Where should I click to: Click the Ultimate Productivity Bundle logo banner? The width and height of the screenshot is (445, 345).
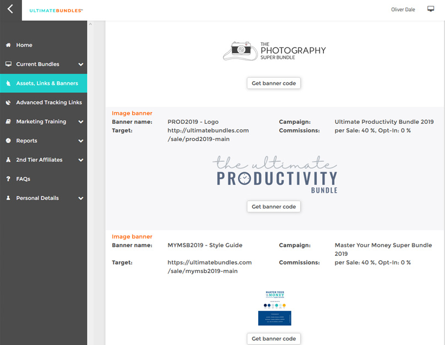click(275, 174)
